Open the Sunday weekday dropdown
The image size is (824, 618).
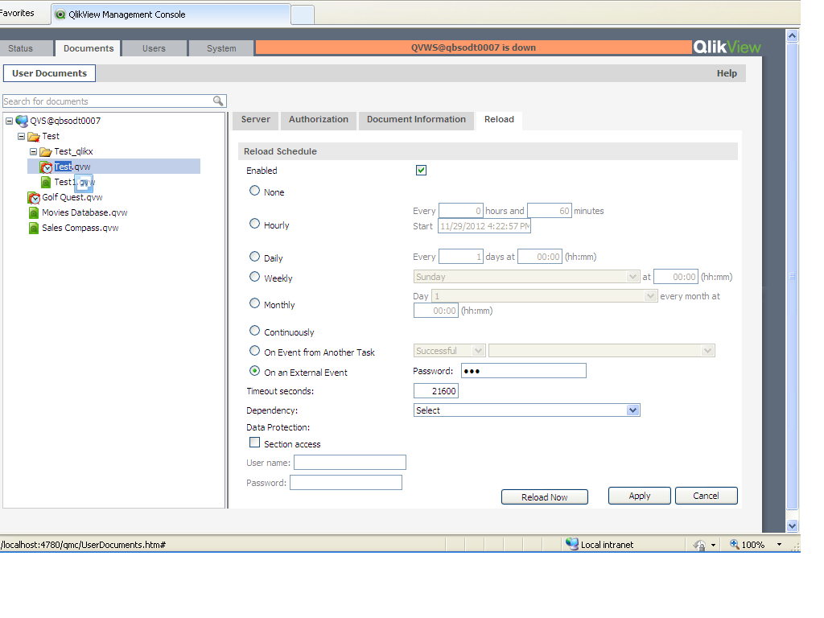click(526, 277)
